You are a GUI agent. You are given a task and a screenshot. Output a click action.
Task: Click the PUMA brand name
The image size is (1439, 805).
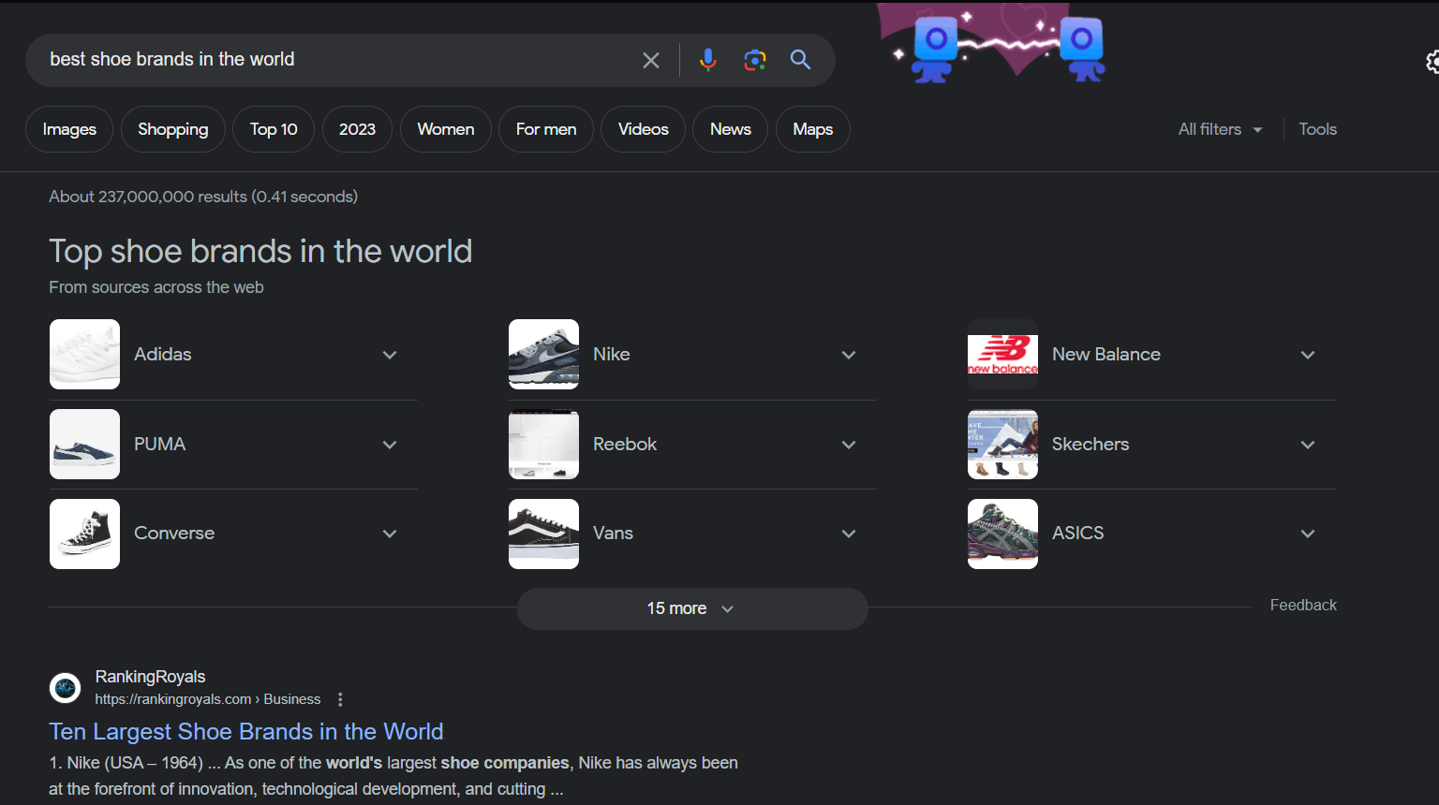pyautogui.click(x=160, y=444)
